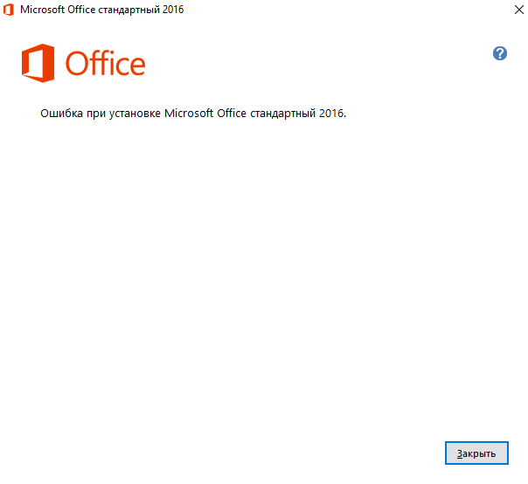Viewport: 528px width, 484px height.
Task: Open help via the round question icon
Action: pyautogui.click(x=500, y=53)
